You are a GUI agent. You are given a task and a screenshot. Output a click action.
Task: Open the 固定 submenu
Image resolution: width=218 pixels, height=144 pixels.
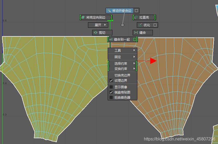point(122,57)
